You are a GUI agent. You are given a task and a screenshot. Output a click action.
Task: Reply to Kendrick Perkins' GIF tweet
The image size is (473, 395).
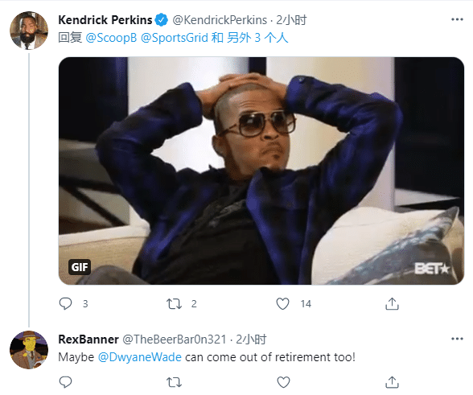click(65, 303)
